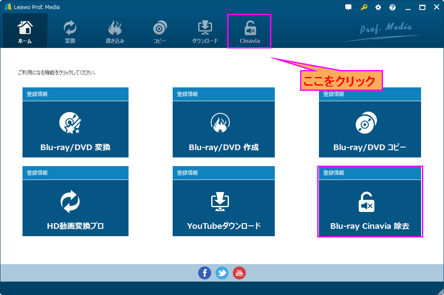
Task: Click the key registration icon
Action: 364,7
